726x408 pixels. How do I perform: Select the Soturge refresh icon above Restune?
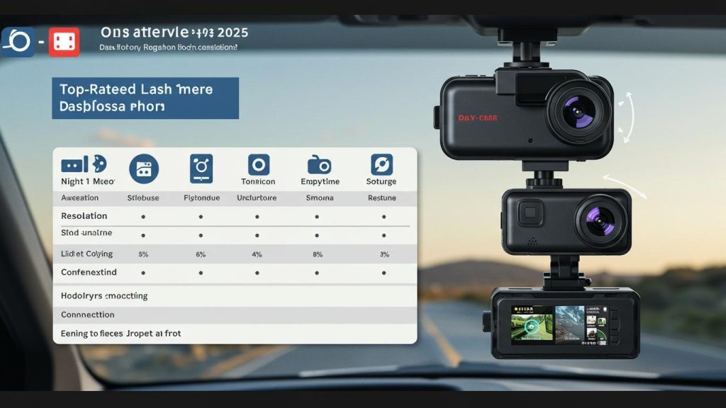381,166
